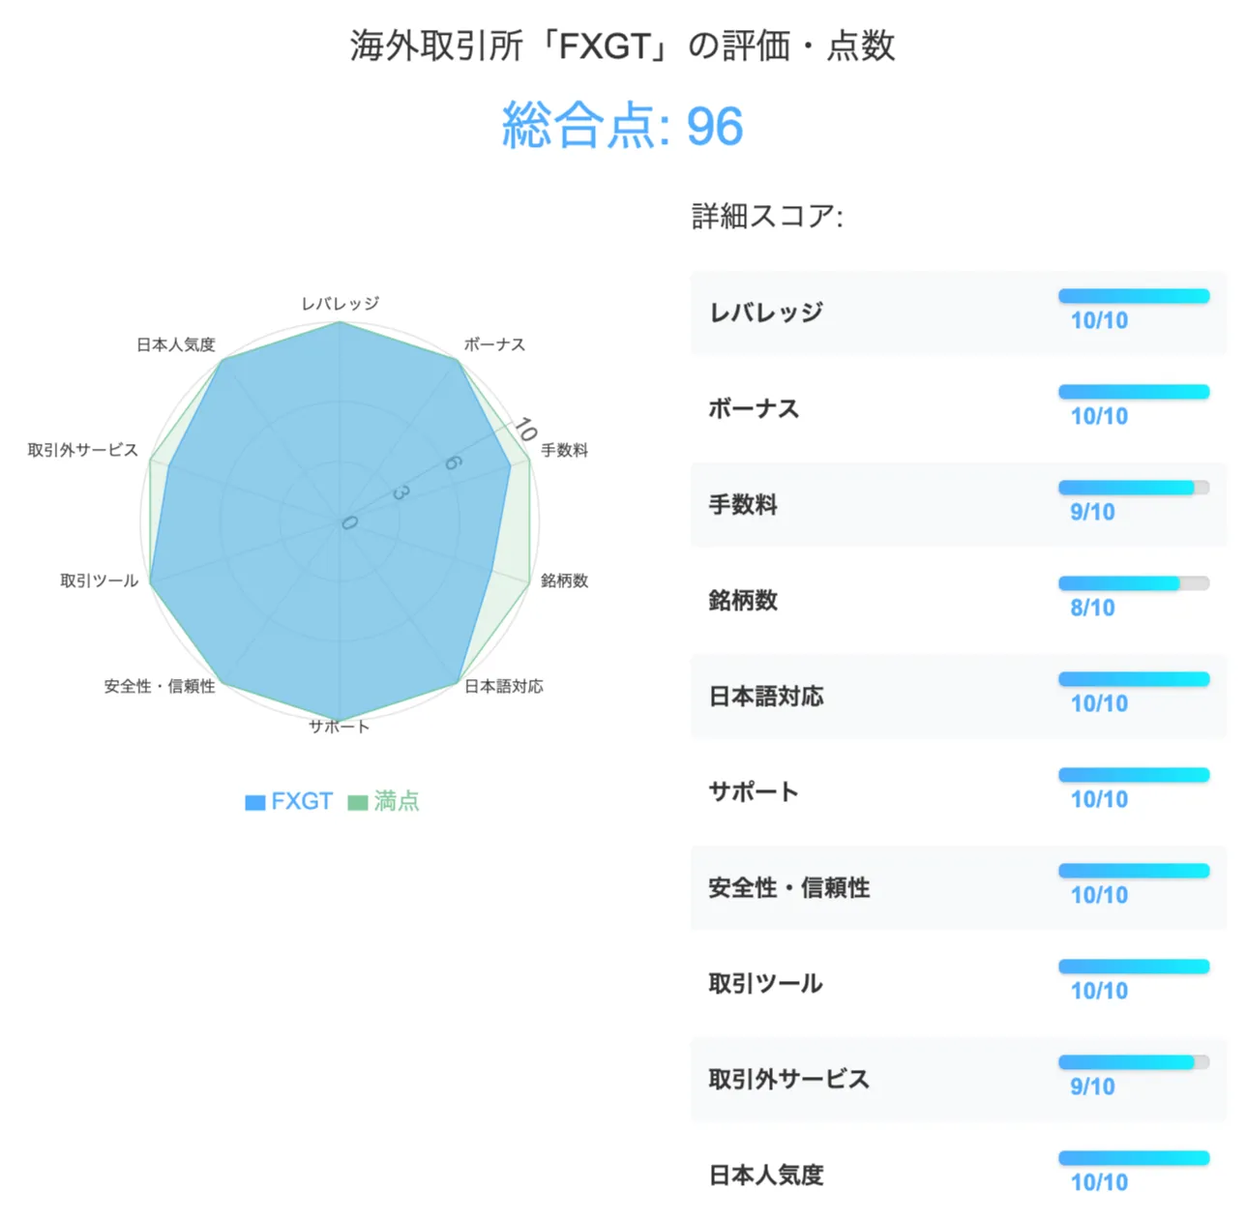Click the 9/10 score value for 手数料
Viewport: 1246px width, 1220px height.
pos(1092,512)
